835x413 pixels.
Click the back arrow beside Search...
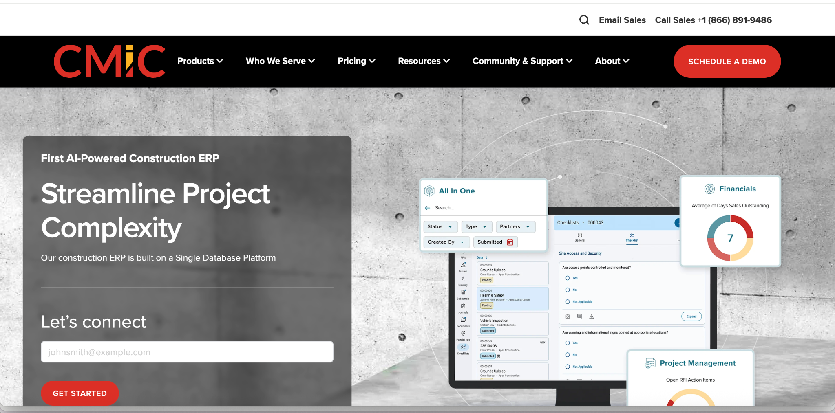click(428, 208)
